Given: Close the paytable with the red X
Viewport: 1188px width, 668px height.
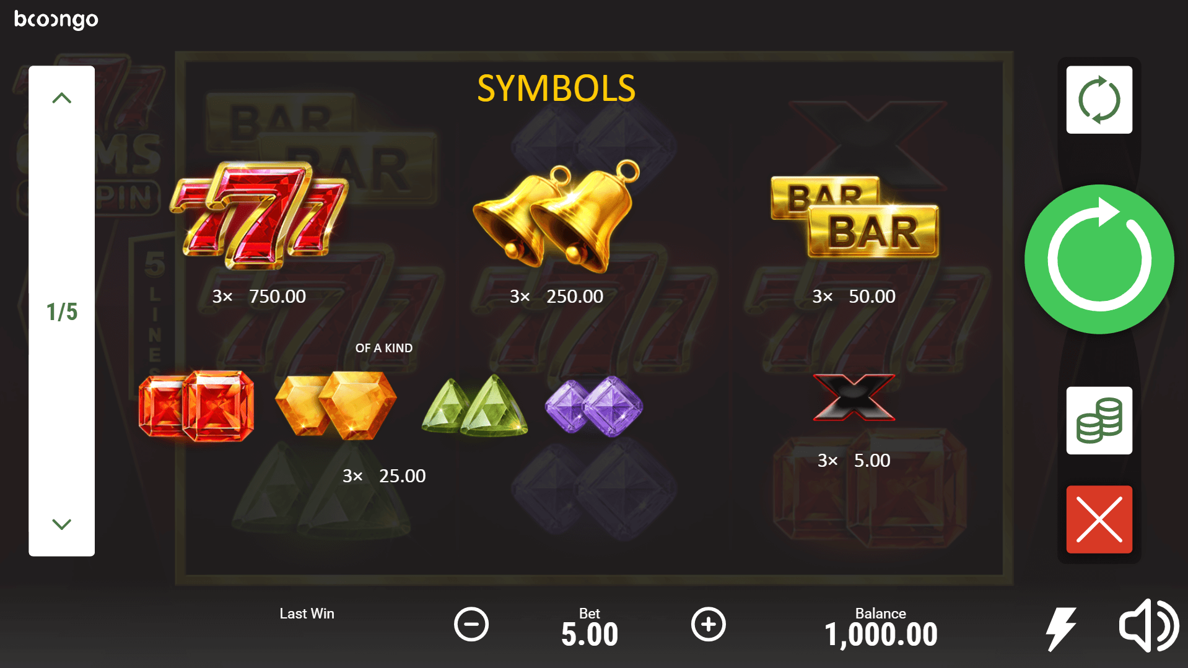Looking at the screenshot, I should (x=1099, y=519).
